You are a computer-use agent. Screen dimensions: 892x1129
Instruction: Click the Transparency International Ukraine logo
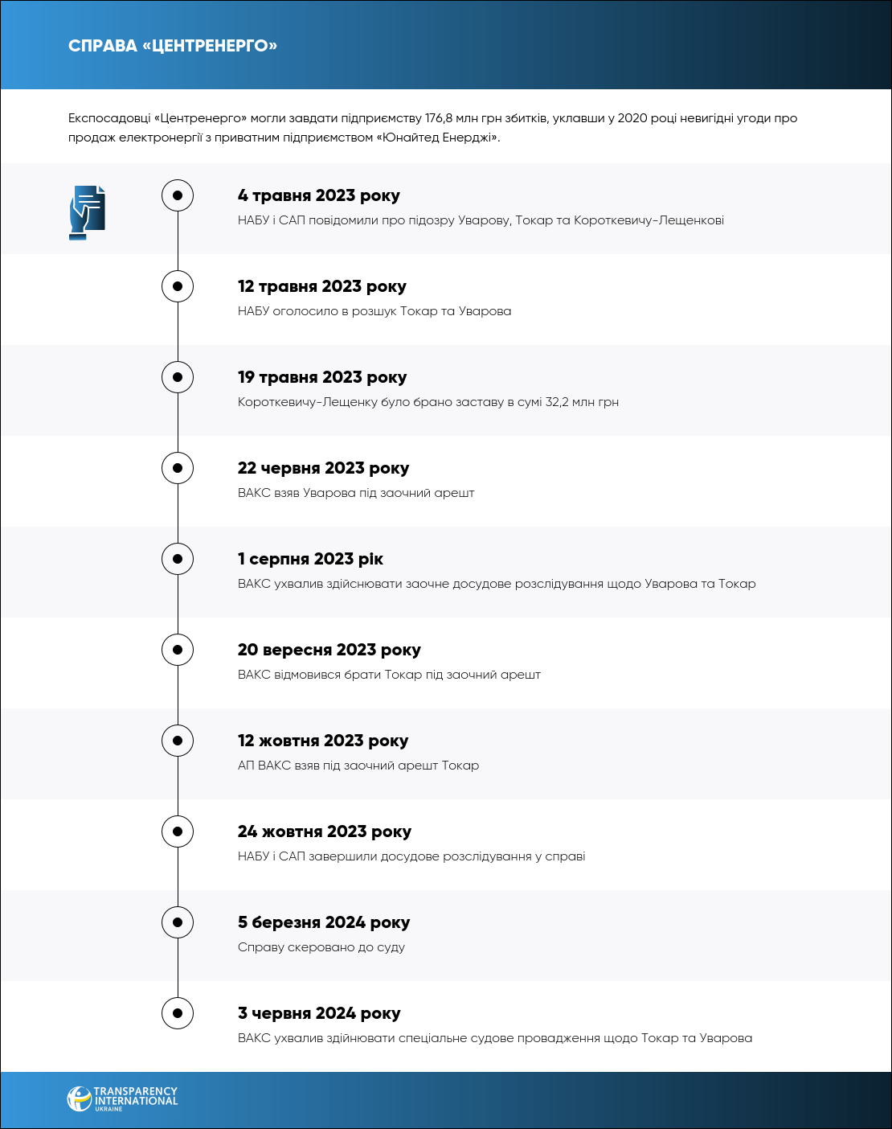tap(122, 1098)
